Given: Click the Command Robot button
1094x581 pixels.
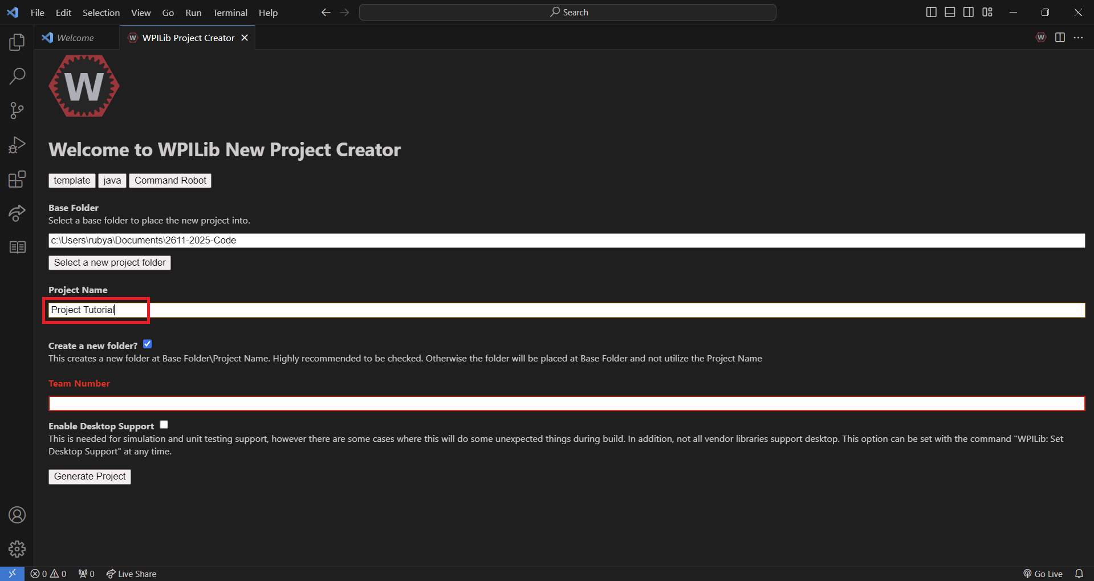Looking at the screenshot, I should 170,181.
